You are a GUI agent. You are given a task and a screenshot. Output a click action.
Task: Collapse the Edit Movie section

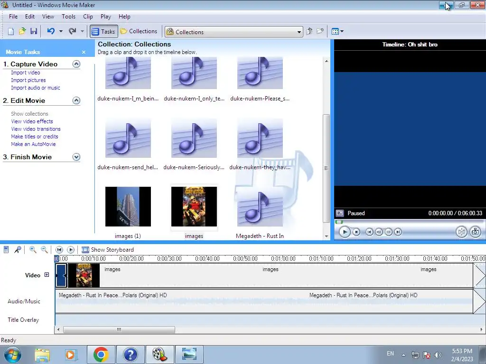pos(76,100)
